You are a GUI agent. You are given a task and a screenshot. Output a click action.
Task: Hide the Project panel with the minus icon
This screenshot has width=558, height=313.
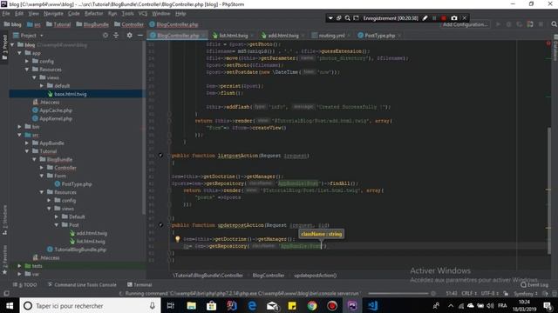point(140,36)
